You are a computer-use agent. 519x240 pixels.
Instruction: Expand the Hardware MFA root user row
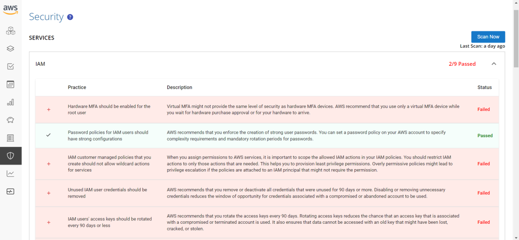pos(49,109)
